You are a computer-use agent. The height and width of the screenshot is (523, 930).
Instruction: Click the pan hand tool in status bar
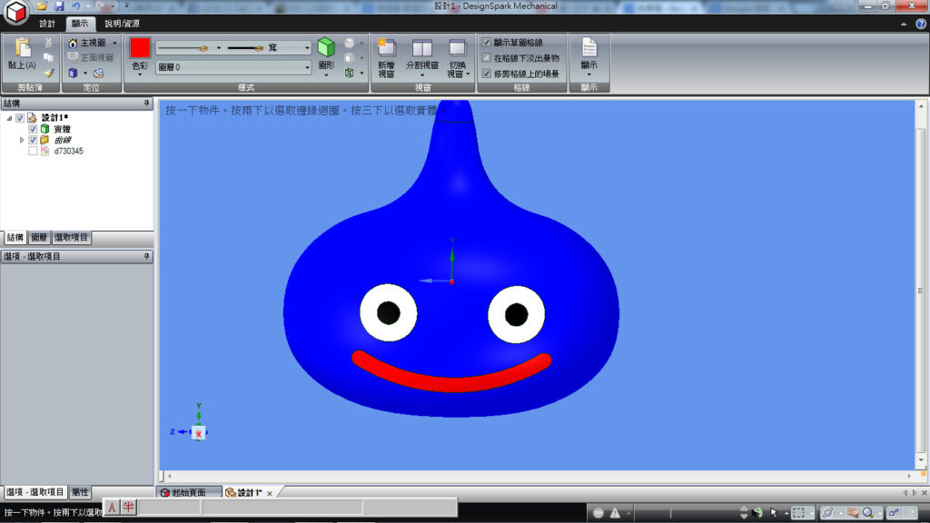[x=852, y=512]
